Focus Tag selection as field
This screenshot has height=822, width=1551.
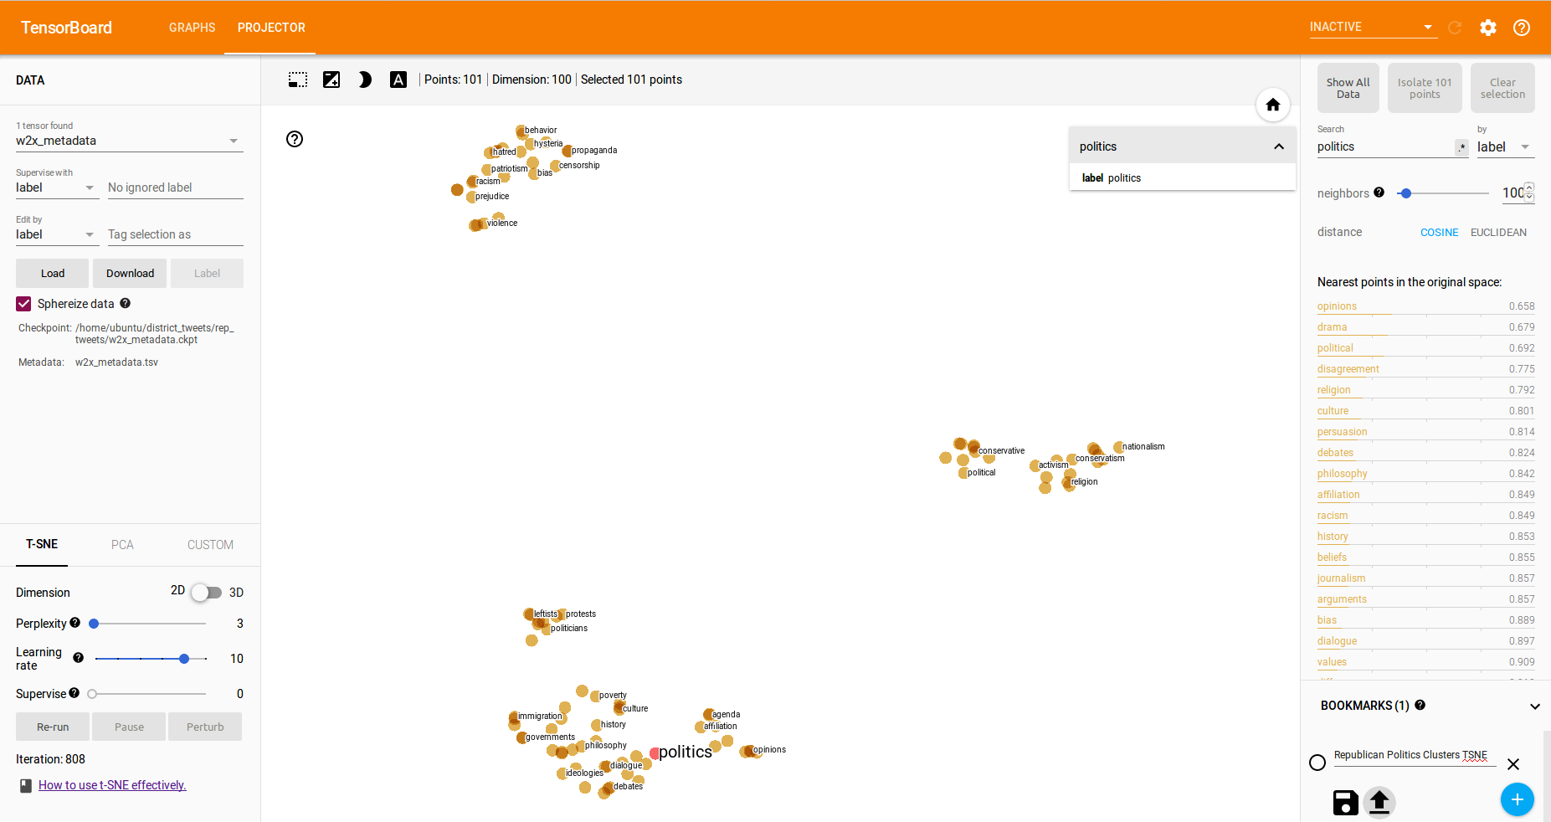click(x=176, y=234)
